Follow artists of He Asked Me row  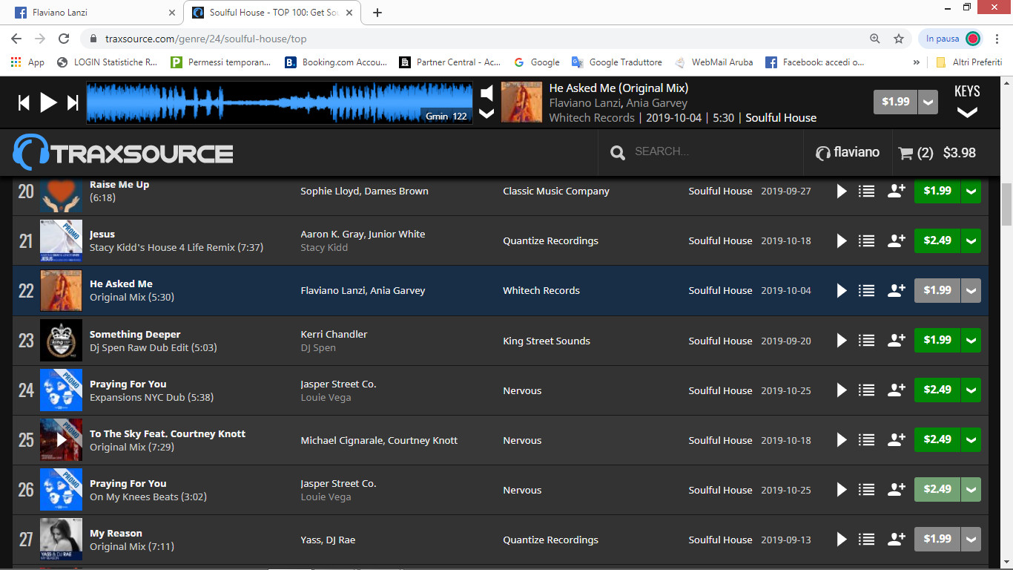tap(896, 291)
